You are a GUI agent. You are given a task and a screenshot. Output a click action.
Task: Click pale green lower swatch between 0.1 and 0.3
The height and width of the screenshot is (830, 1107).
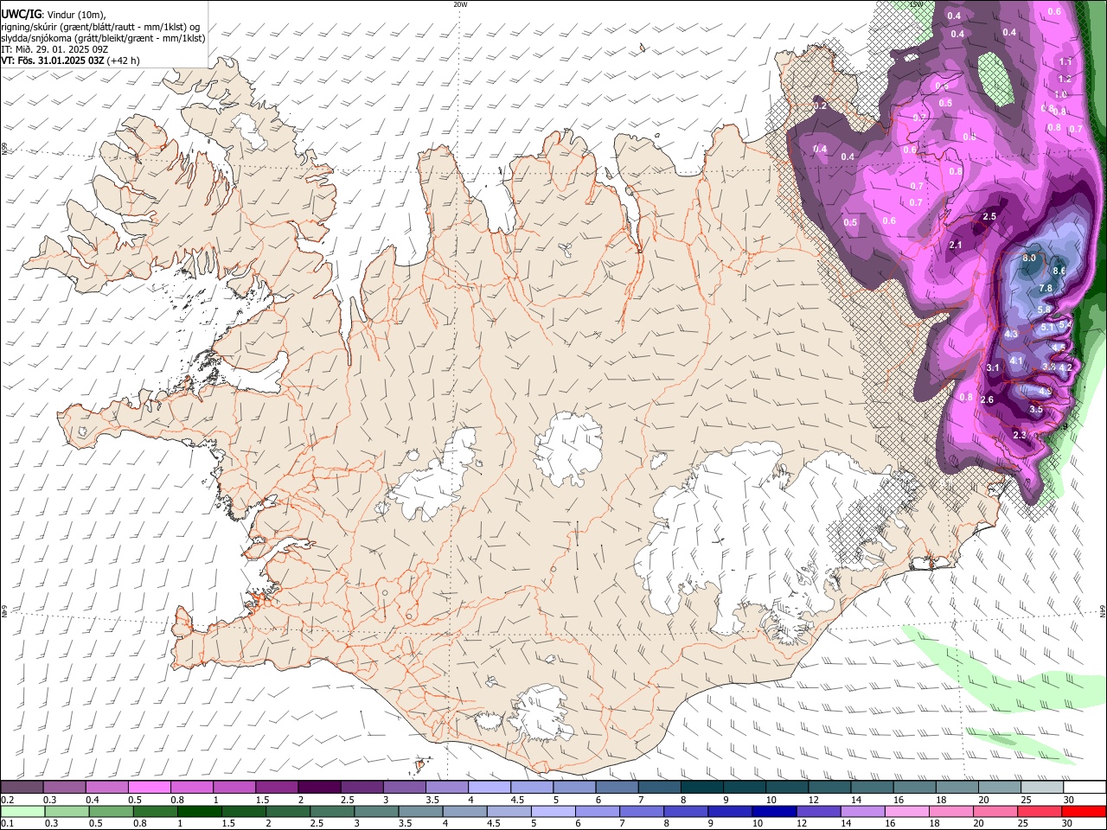pyautogui.click(x=22, y=811)
